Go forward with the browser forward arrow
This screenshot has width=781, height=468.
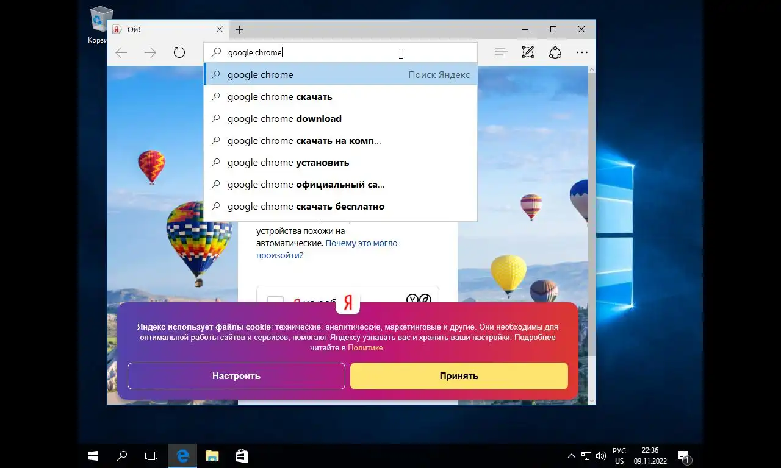pos(150,52)
